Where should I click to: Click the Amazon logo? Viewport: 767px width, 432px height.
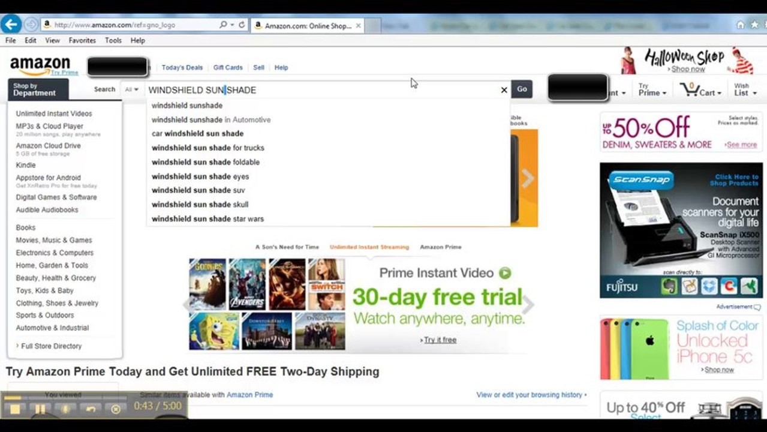click(40, 65)
